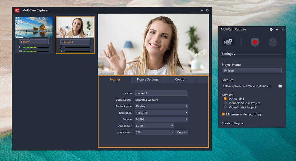Toggle the Video Files checkbox

click(x=225, y=99)
